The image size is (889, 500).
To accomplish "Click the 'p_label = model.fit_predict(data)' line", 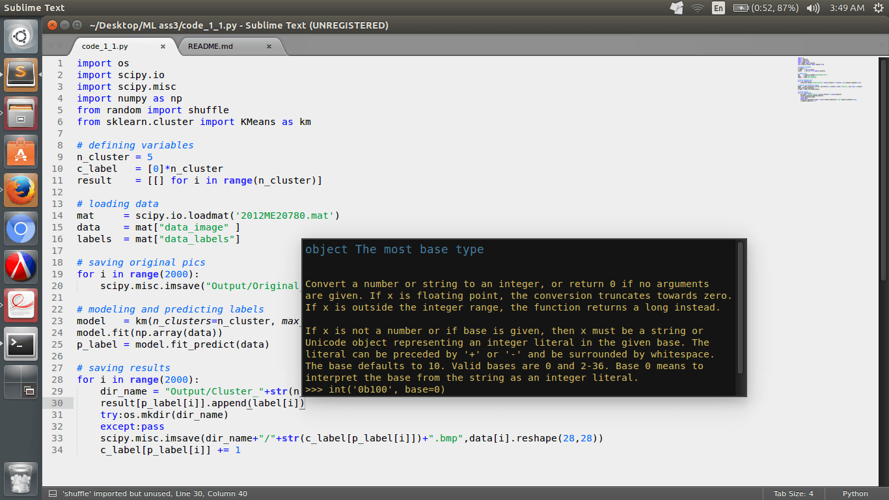I will [x=173, y=344].
